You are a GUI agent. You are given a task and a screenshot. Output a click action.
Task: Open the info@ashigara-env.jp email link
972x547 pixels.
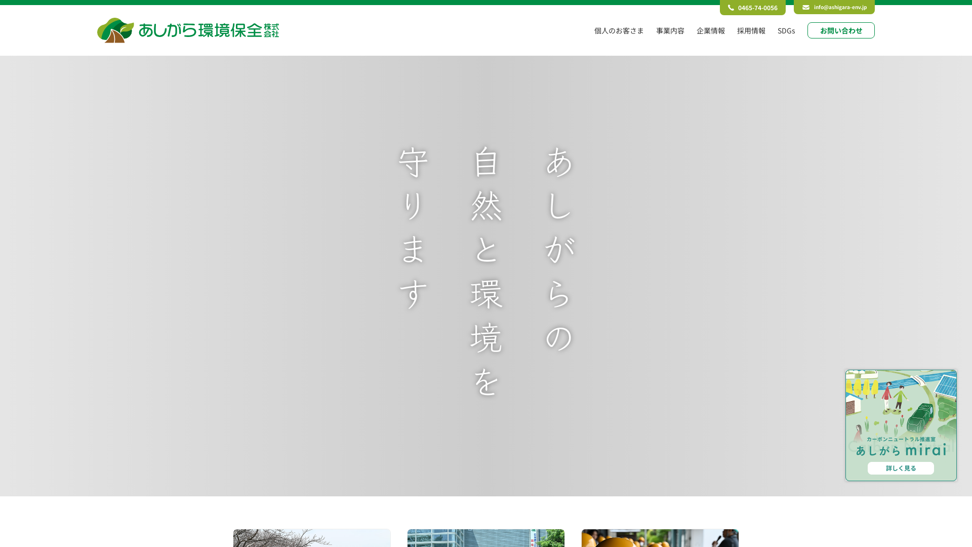tap(834, 7)
